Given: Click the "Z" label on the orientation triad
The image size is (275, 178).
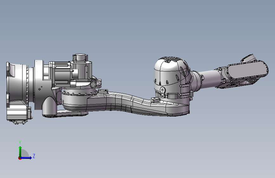Looking at the screenshot, I should pyautogui.click(x=34, y=156).
